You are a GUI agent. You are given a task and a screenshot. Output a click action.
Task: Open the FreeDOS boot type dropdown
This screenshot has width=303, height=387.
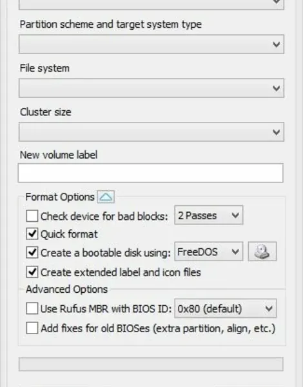click(208, 252)
